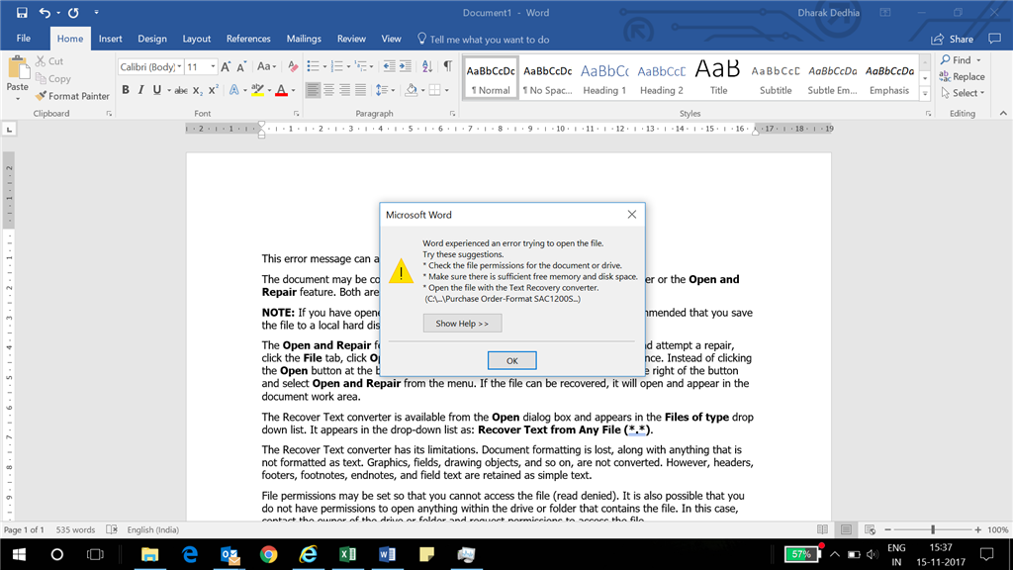Switch to the Design tab

(x=151, y=39)
